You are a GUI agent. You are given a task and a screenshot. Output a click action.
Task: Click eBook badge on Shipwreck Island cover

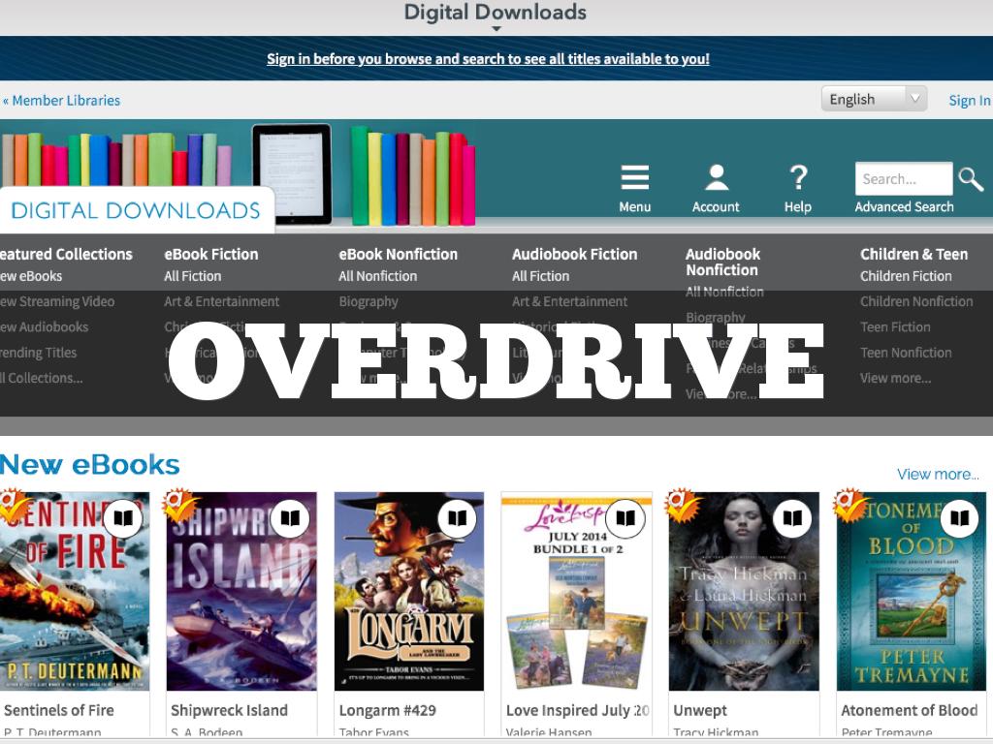tap(290, 519)
